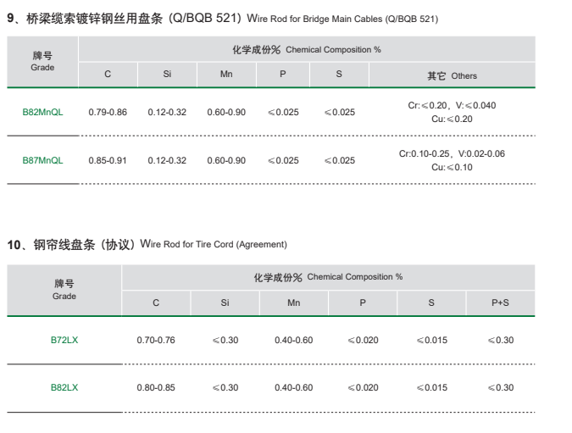The height and width of the screenshot is (433, 572).
Task: Click the 其它 Others column header
Action: [x=452, y=75]
